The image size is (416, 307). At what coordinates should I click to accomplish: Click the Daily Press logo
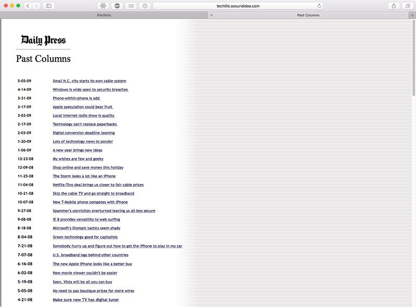coord(43,40)
